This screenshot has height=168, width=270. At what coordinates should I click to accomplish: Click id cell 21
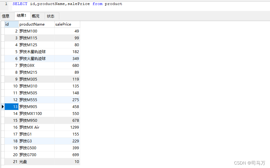(x=11, y=162)
